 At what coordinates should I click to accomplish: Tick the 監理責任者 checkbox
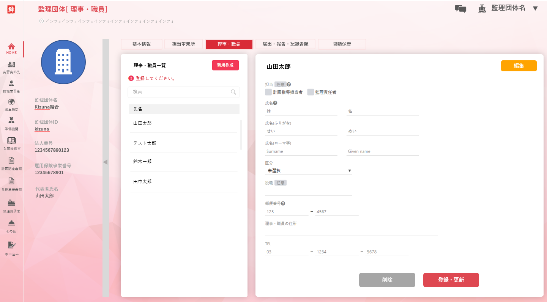pos(311,92)
